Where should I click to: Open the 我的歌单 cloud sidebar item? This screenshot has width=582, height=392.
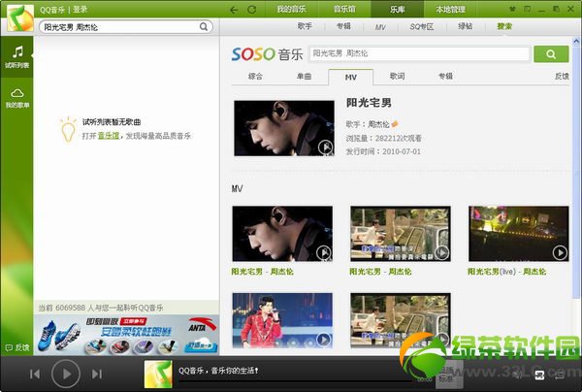[x=17, y=98]
